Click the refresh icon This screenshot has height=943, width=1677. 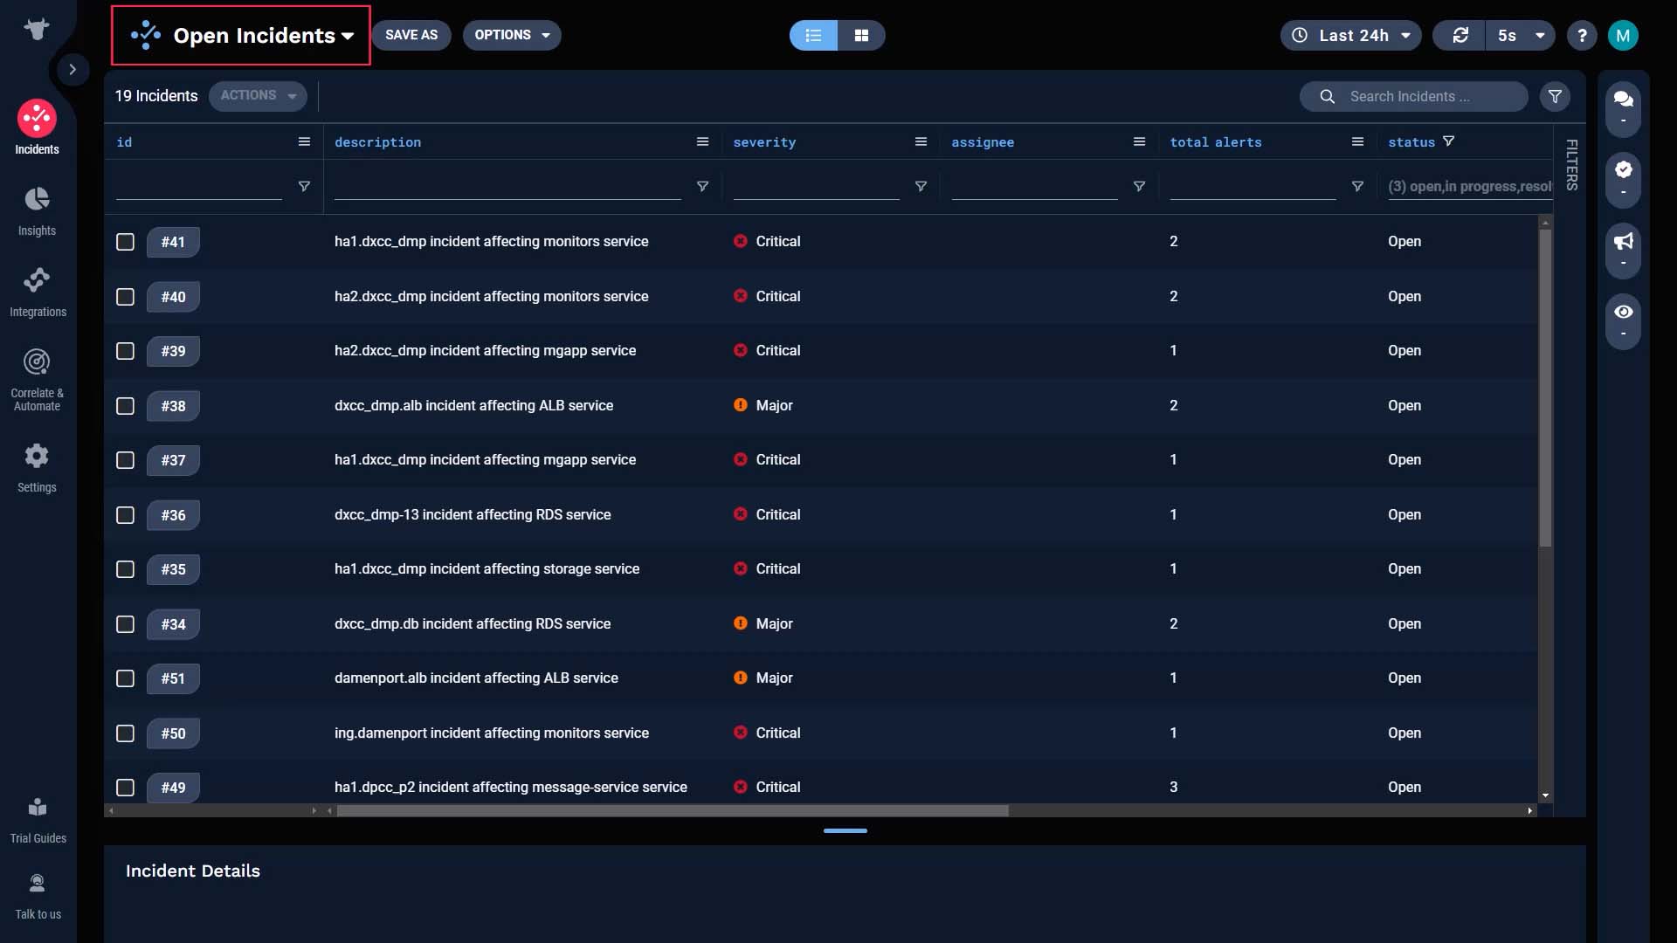(x=1460, y=35)
